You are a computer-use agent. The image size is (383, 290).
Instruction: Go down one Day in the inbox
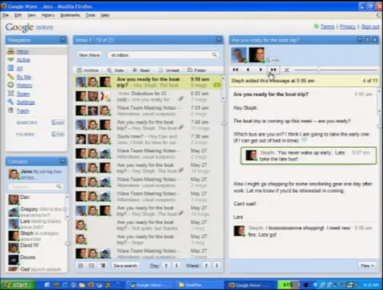[176, 265]
